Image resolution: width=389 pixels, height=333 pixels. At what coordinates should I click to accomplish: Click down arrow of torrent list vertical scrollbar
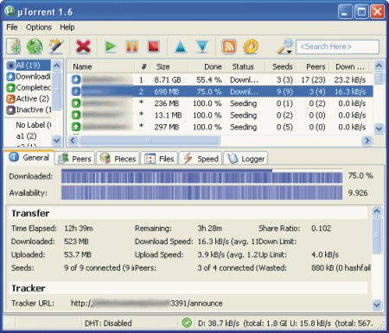tap(379, 129)
